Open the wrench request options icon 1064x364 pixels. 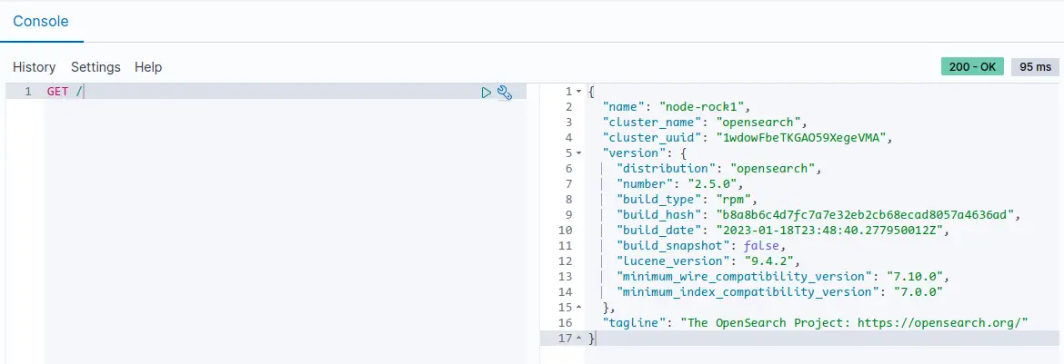point(505,92)
